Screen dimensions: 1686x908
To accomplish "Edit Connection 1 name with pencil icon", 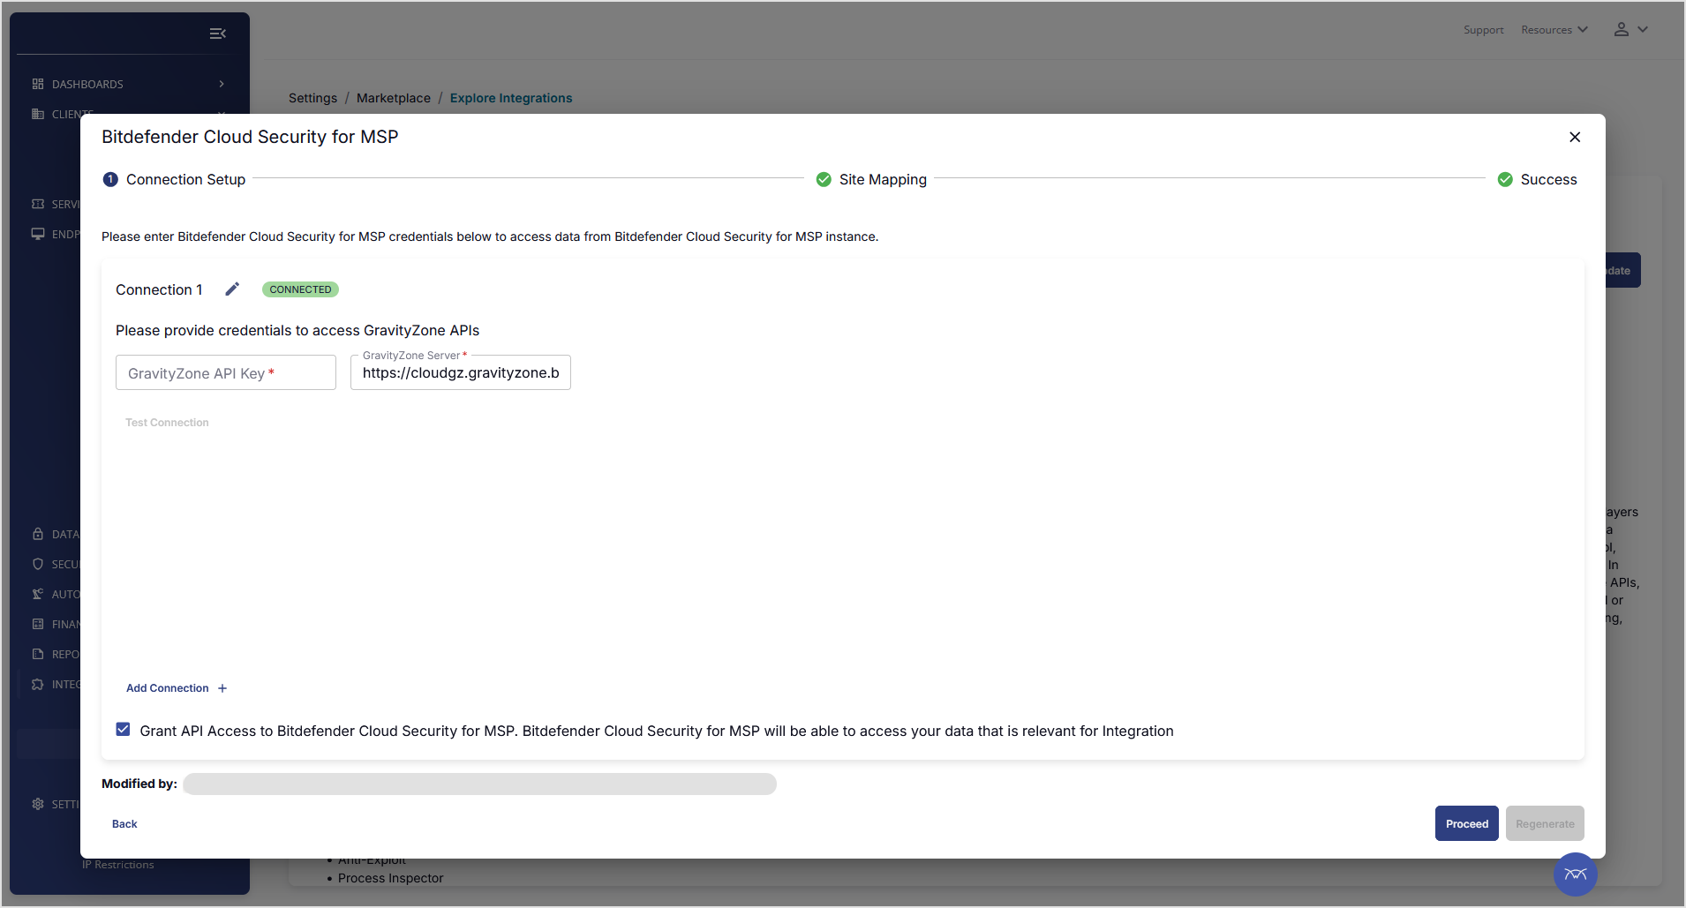I will pyautogui.click(x=232, y=289).
